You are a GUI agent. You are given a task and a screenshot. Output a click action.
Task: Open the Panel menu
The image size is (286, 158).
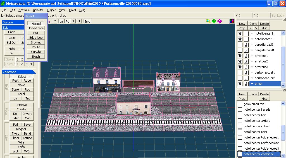(72, 10)
